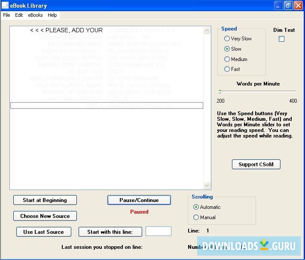
Task: Minimize the eBook Library window
Action: [278, 6]
